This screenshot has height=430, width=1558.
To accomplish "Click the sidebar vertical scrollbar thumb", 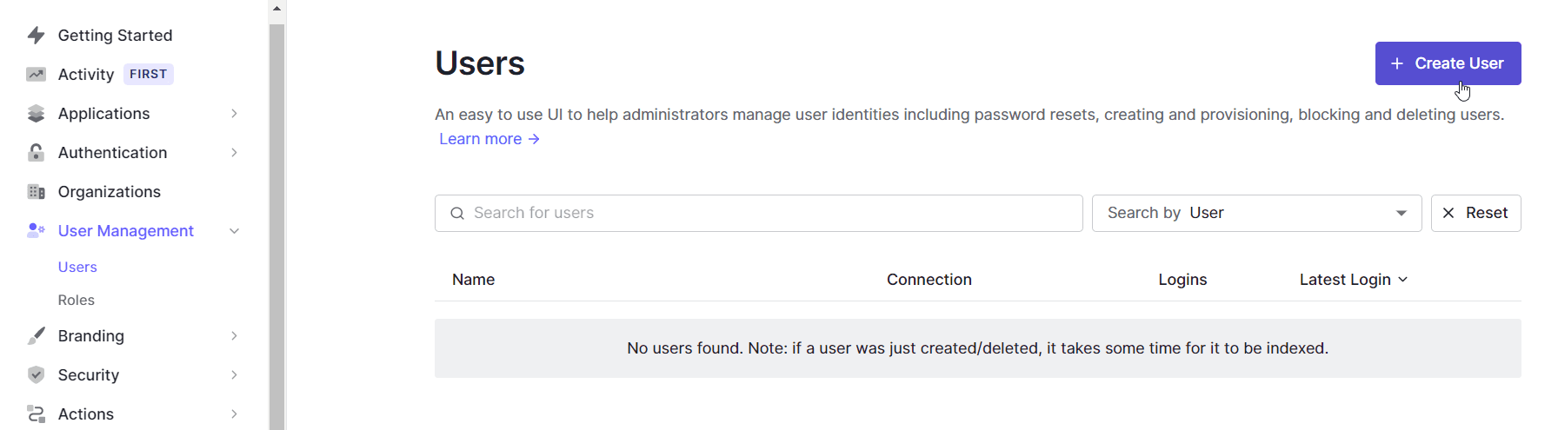I will [276, 226].
